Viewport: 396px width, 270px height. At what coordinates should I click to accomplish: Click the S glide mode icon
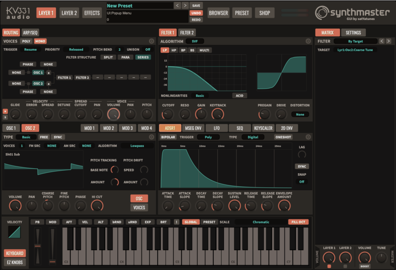[x=5, y=117]
